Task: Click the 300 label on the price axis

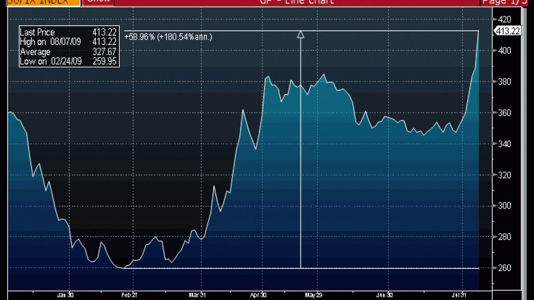Action: (x=504, y=206)
